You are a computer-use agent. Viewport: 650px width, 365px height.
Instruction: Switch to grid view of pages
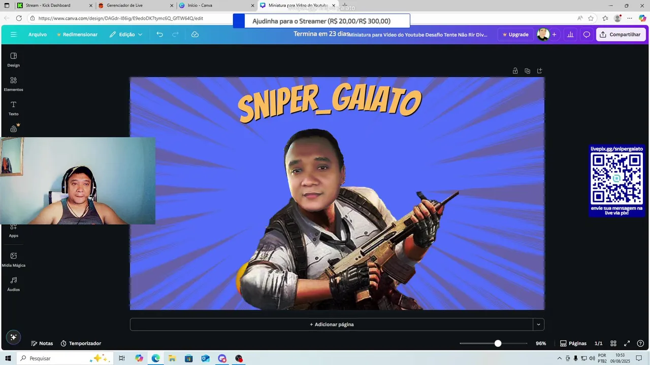pyautogui.click(x=613, y=343)
